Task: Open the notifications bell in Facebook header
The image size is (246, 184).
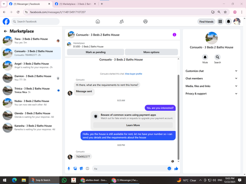Action: (x=228, y=22)
